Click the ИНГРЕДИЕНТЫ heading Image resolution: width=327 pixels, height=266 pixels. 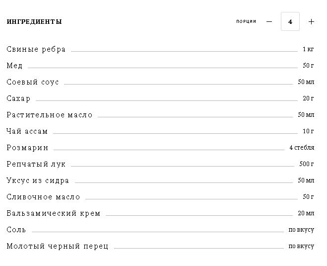coord(34,21)
